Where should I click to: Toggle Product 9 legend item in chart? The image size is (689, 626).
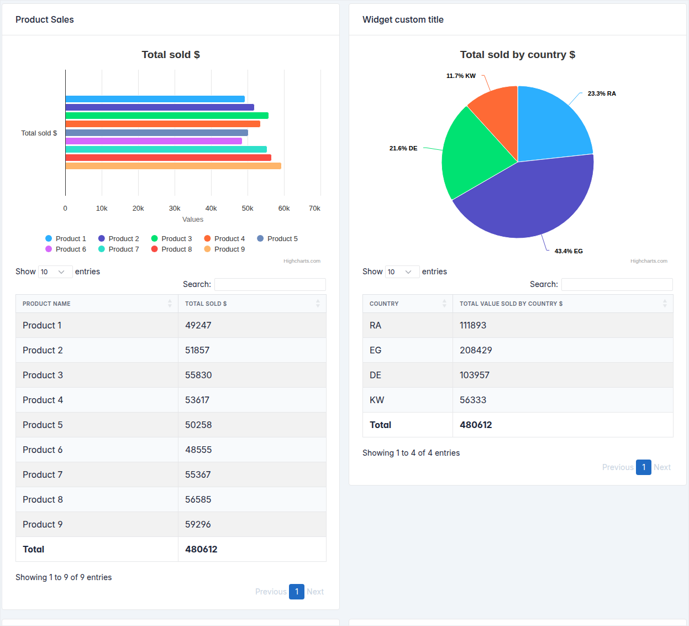tap(224, 249)
